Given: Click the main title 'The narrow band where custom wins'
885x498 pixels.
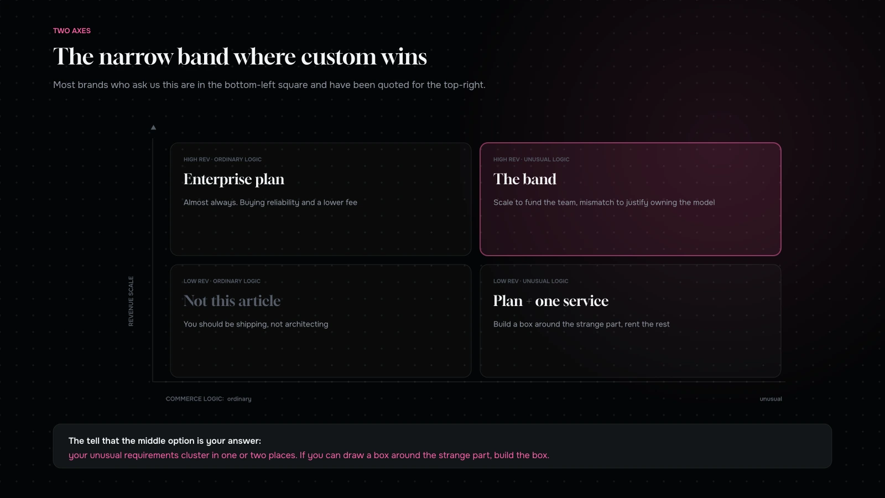Looking at the screenshot, I should pos(240,56).
